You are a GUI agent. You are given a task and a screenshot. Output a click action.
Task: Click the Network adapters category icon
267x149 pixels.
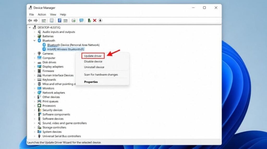pyautogui.click(x=39, y=93)
